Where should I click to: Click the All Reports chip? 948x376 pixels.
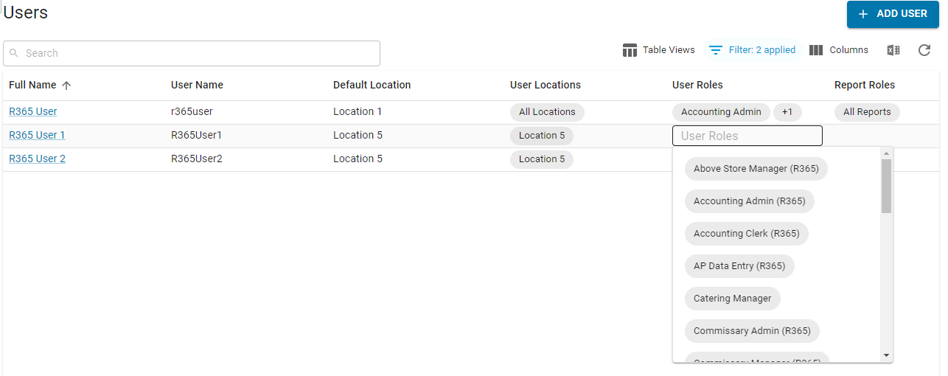867,112
